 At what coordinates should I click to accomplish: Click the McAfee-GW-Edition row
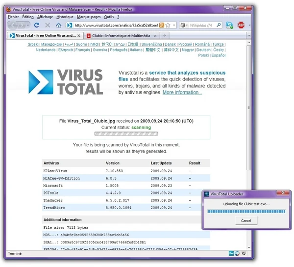pyautogui.click(x=126, y=178)
